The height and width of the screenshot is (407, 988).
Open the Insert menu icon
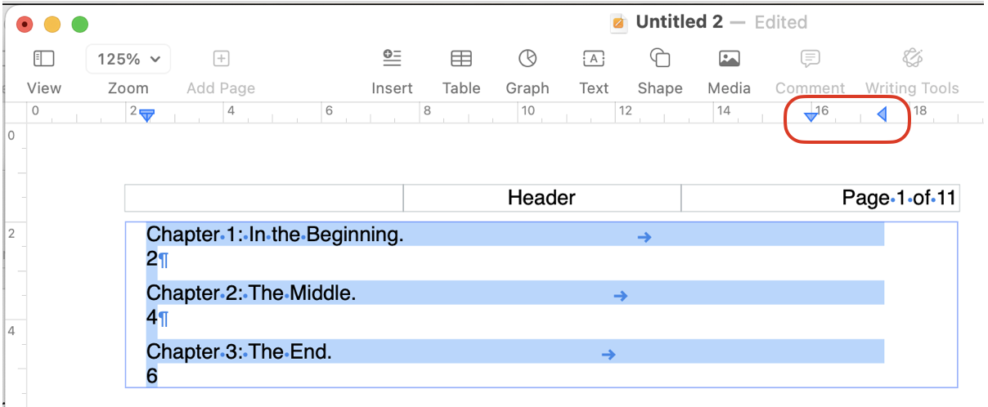pos(392,59)
